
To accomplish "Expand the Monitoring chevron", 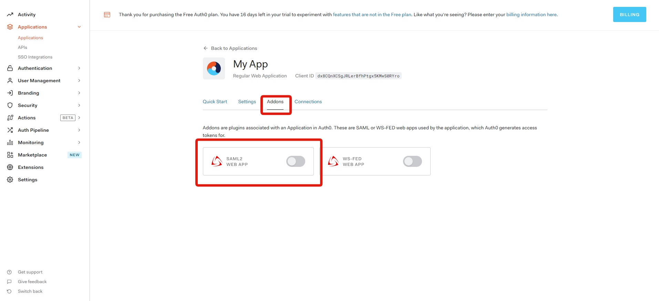I will click(x=79, y=142).
